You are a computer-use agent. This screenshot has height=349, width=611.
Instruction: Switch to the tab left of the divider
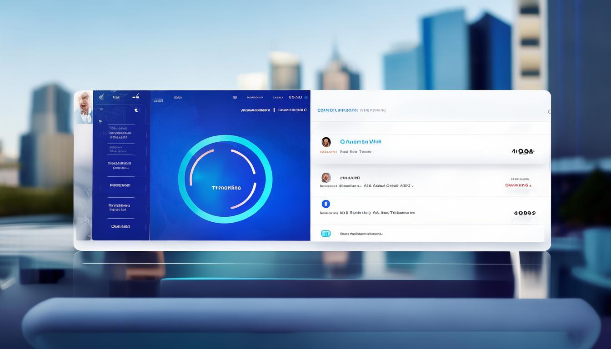pyautogui.click(x=255, y=110)
